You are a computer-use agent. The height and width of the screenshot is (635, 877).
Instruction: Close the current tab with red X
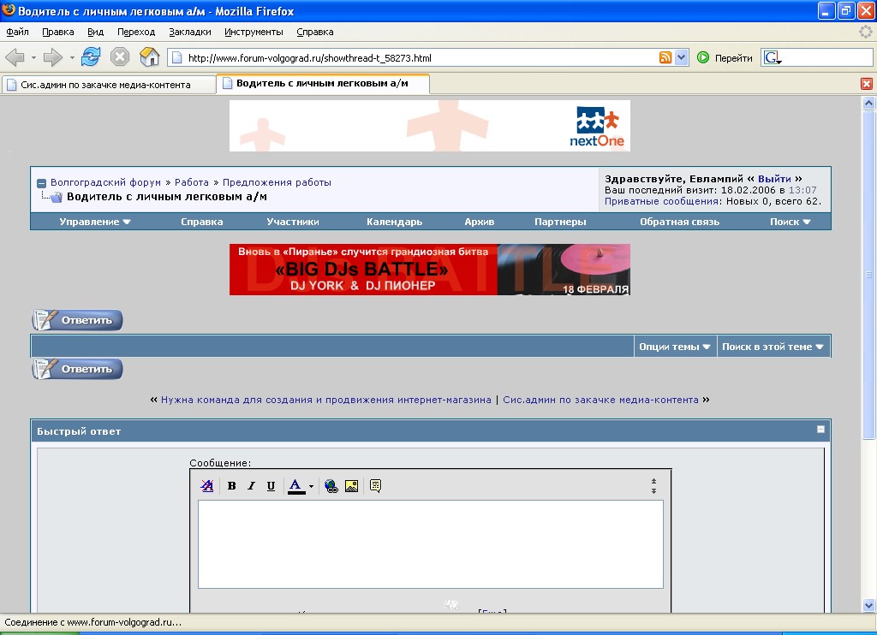pos(867,84)
